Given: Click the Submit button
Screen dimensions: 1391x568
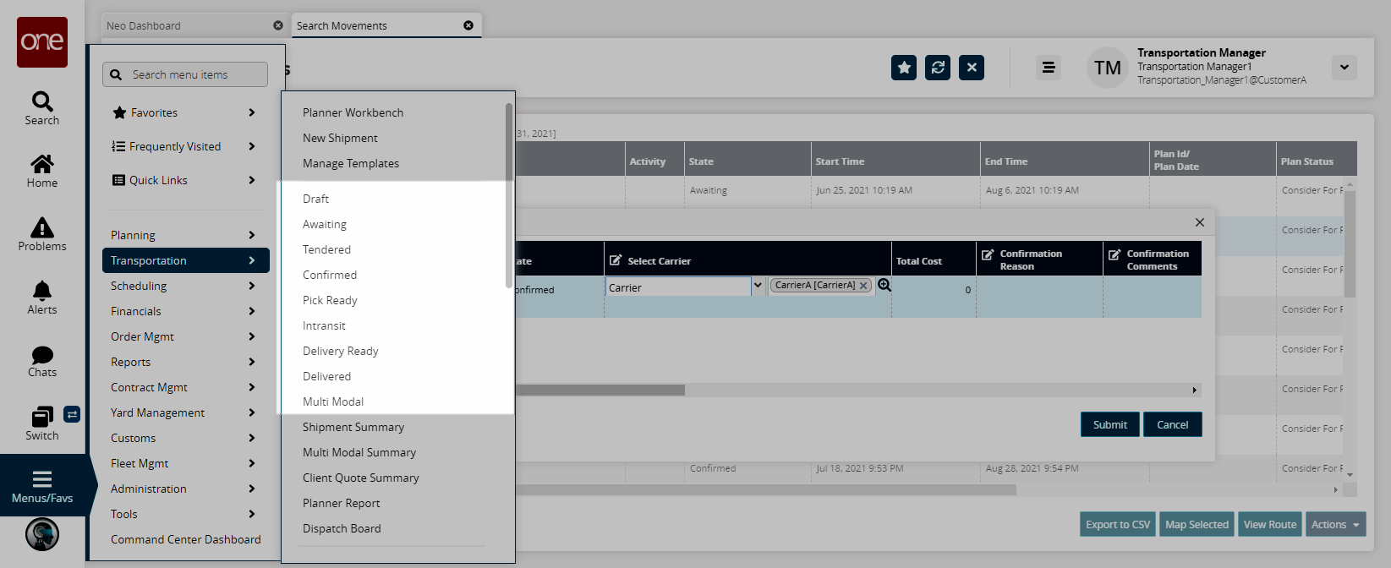Looking at the screenshot, I should pos(1109,424).
